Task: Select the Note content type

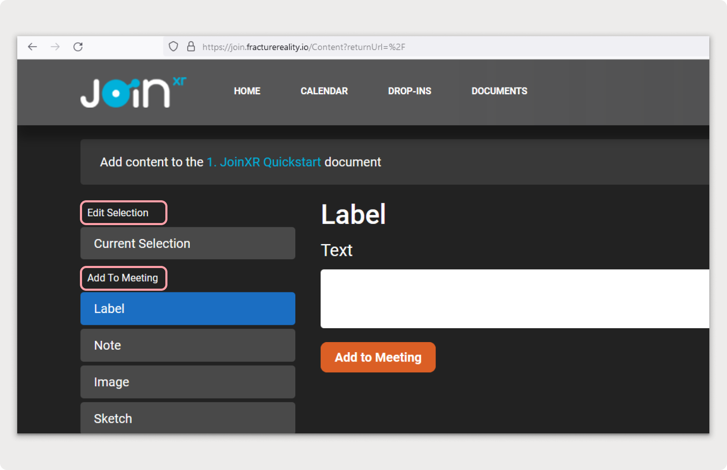Action: 187,345
